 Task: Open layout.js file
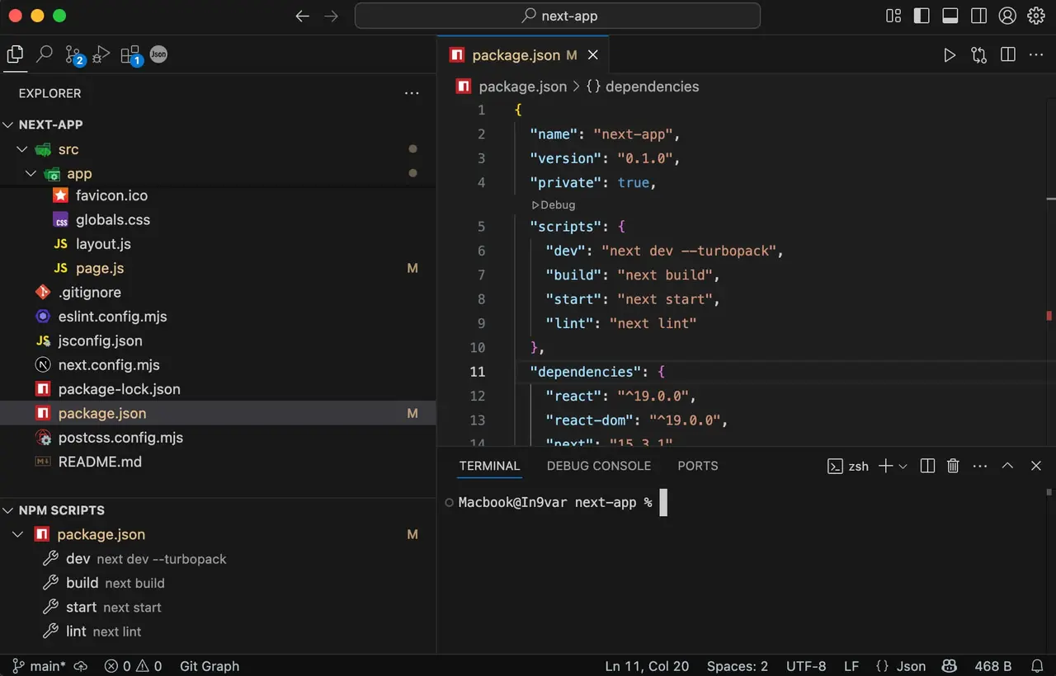(x=218, y=244)
